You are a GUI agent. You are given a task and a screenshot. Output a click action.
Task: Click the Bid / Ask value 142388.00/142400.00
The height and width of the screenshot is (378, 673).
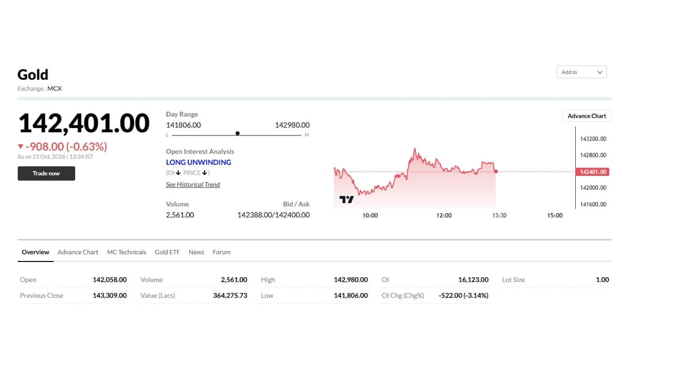point(273,215)
